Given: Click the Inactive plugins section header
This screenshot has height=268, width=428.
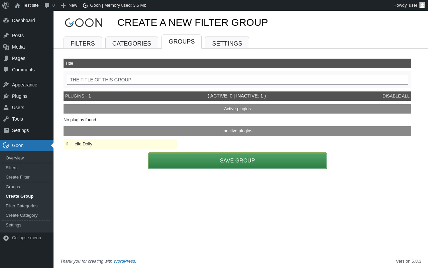Looking at the screenshot, I should pyautogui.click(x=237, y=131).
